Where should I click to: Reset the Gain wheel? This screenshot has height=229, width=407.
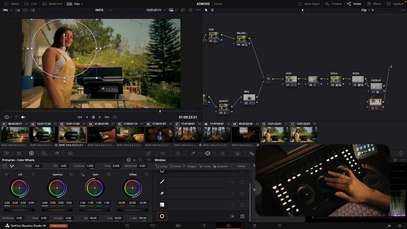pos(109,174)
